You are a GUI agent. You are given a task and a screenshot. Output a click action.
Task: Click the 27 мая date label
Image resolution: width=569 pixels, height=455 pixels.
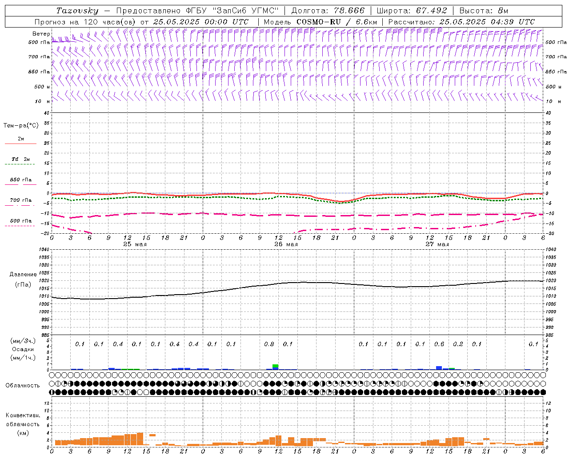point(437,244)
